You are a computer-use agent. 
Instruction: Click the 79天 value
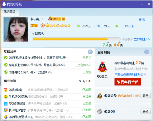pos(106,26)
